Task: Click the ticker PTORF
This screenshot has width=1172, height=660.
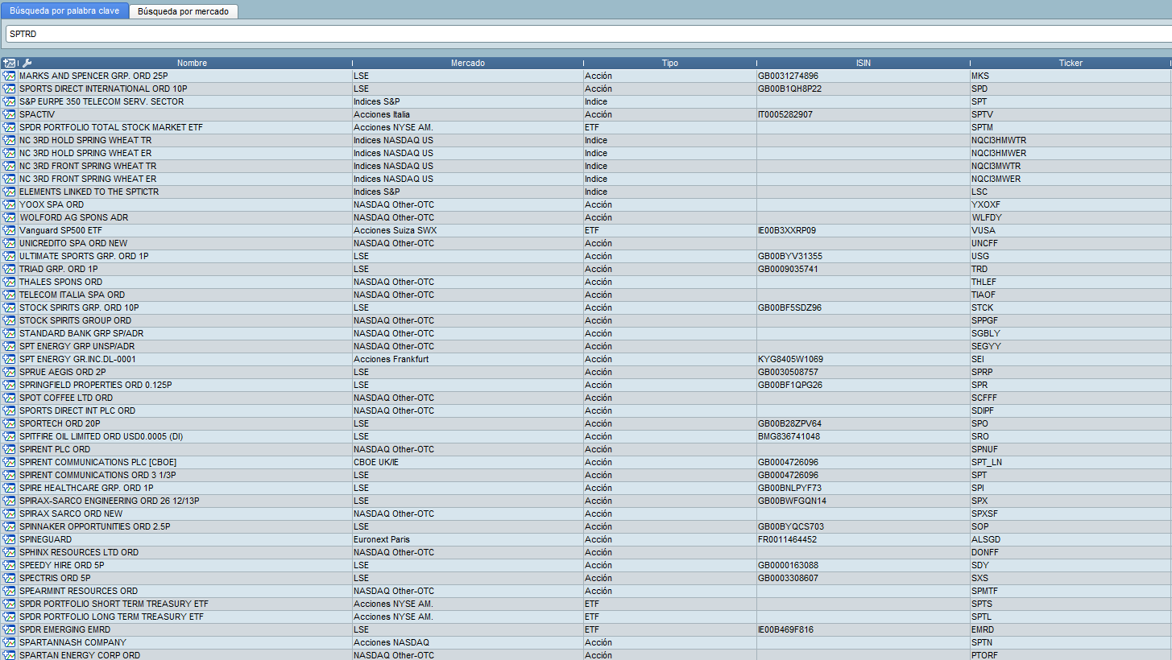Action: 985,655
